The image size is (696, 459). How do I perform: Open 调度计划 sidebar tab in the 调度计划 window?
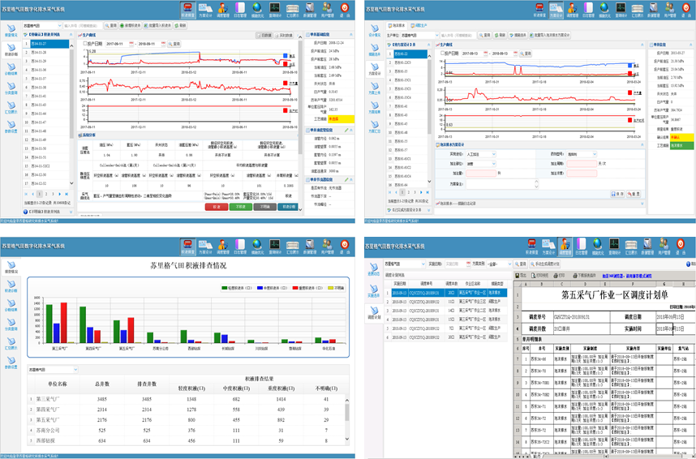pos(375,313)
